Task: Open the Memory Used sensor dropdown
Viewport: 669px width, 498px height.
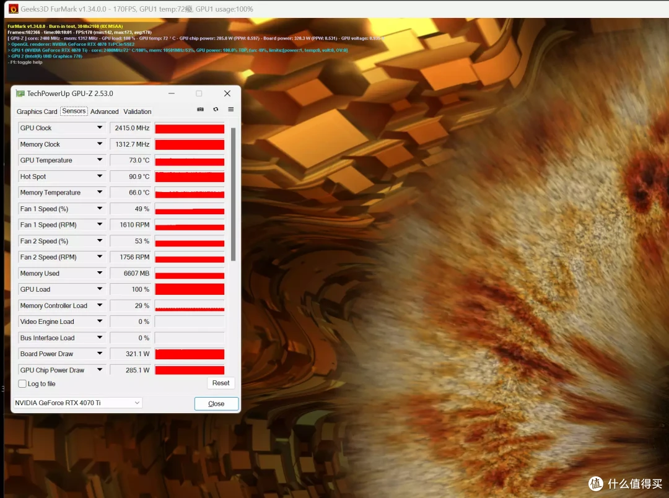Action: coord(100,273)
